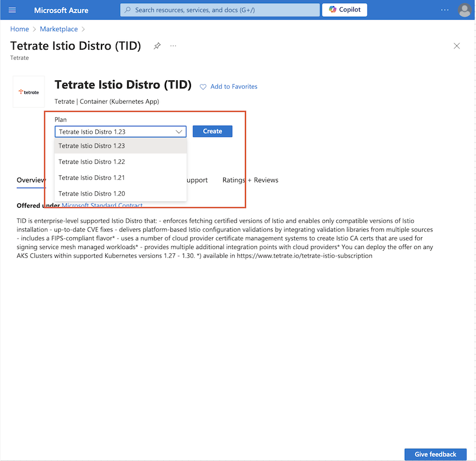The height and width of the screenshot is (461, 476).
Task: Click the Add to Favorites link
Action: [x=234, y=87]
